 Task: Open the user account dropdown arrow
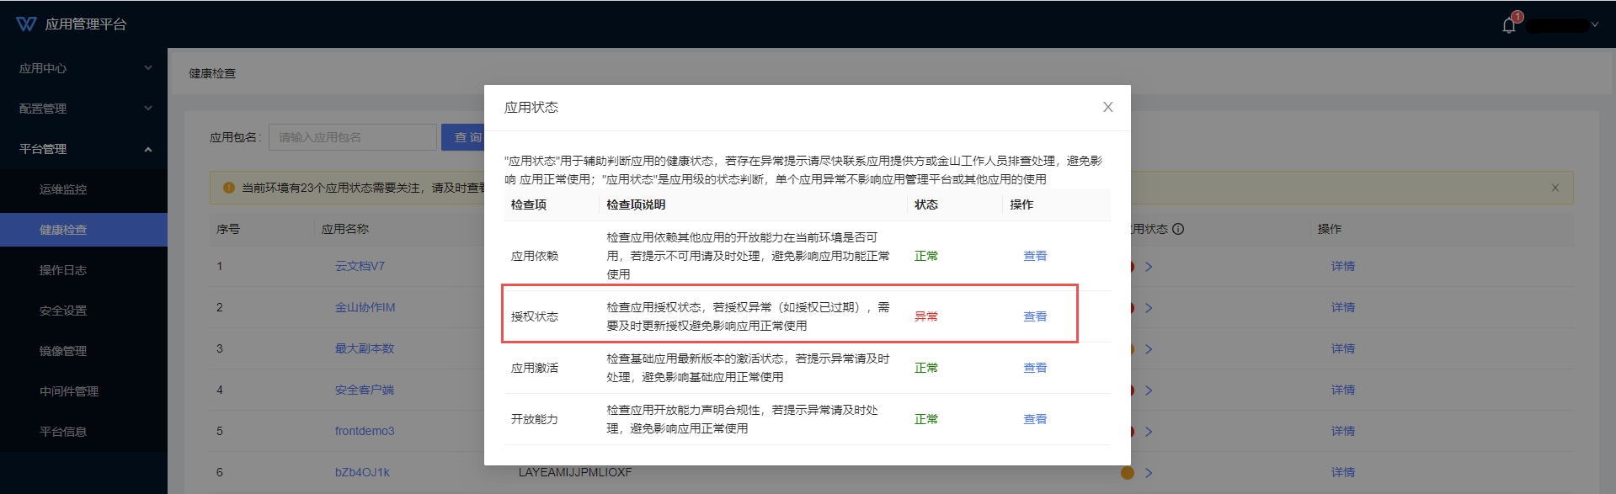pyautogui.click(x=1594, y=25)
